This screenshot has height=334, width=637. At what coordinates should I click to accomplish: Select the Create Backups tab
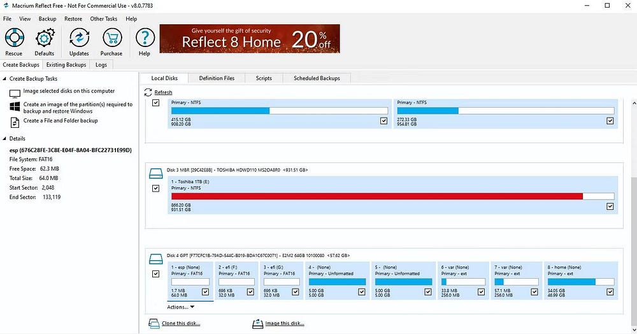tap(21, 64)
